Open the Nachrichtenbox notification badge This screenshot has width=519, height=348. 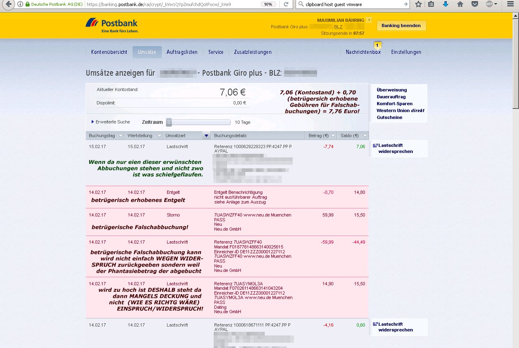point(377,45)
